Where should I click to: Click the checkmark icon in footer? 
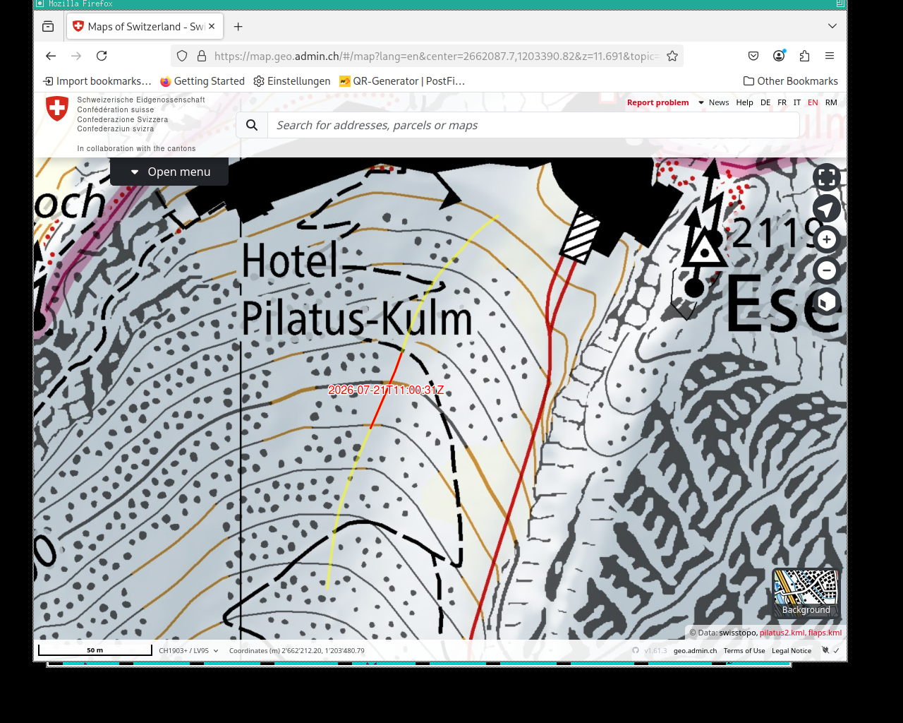coord(836,651)
